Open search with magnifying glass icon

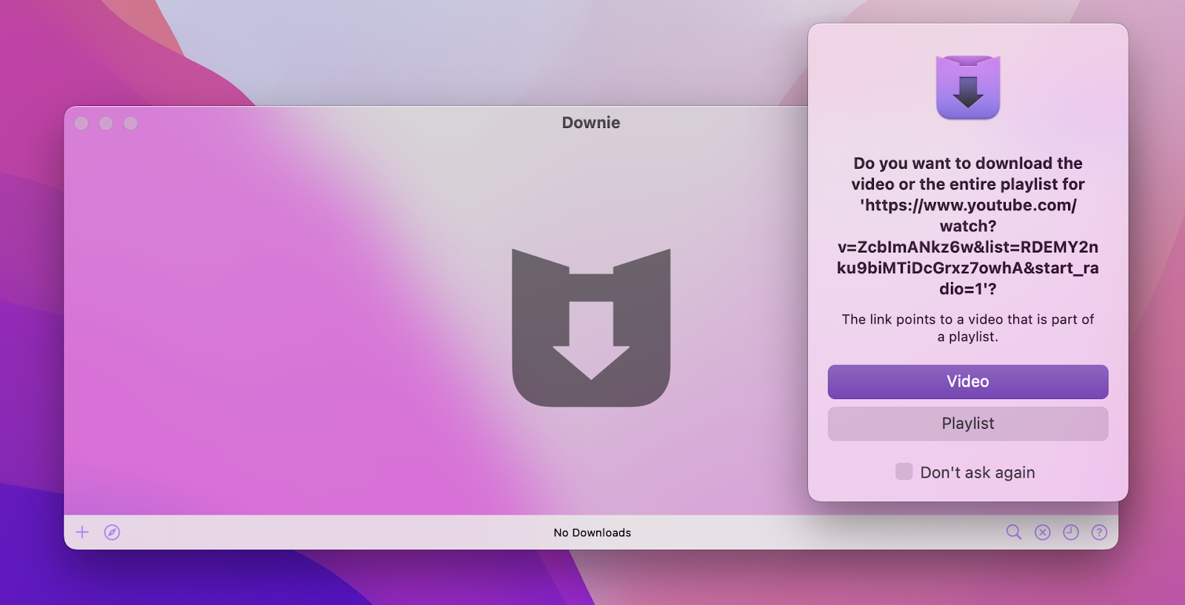pos(1014,532)
